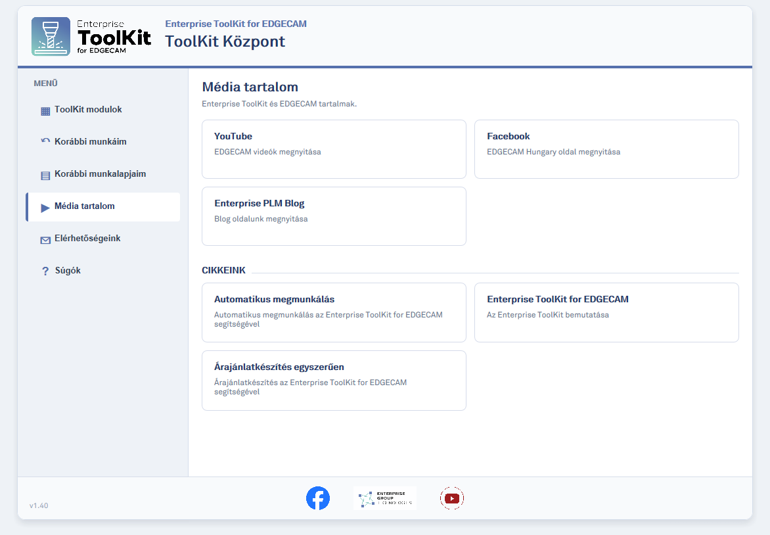The width and height of the screenshot is (770, 535).
Task: Click the list icon beside Korábbi munkalapjaim
Action: (x=45, y=175)
